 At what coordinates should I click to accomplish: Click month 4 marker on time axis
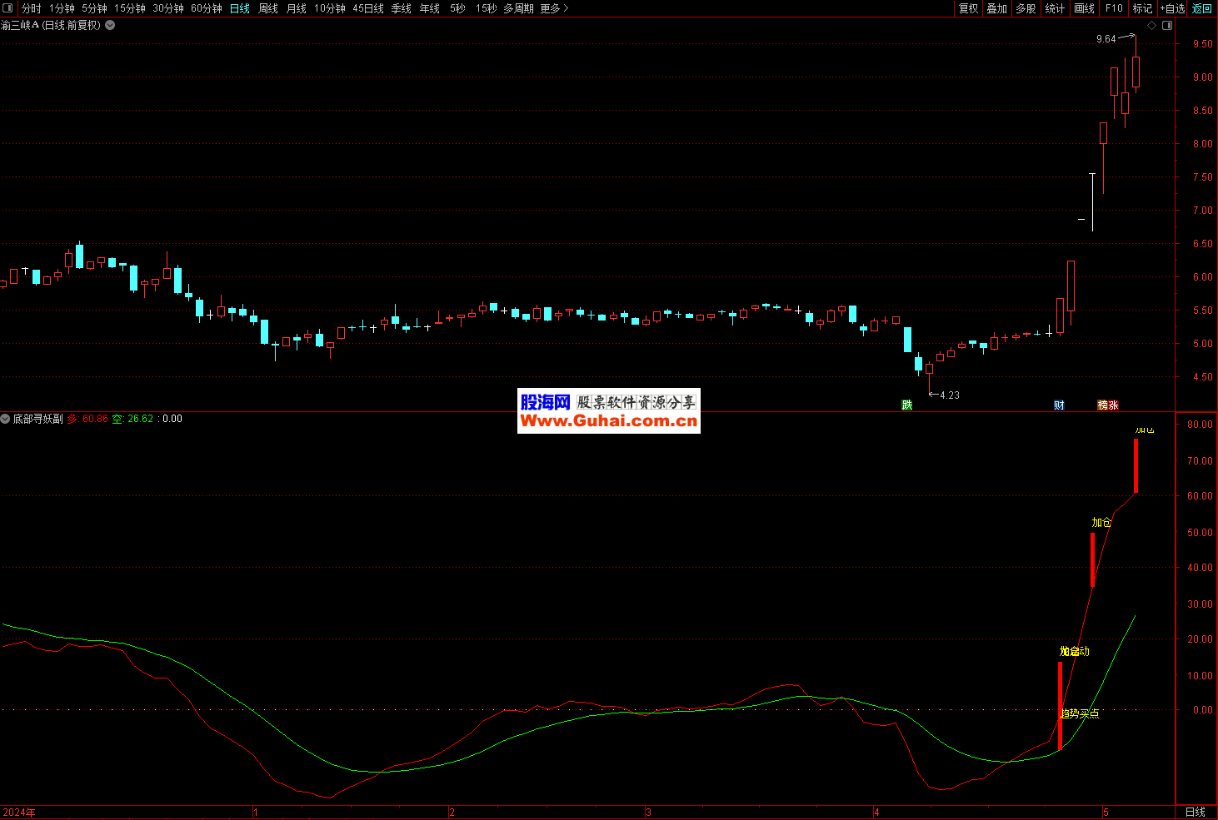coord(876,812)
